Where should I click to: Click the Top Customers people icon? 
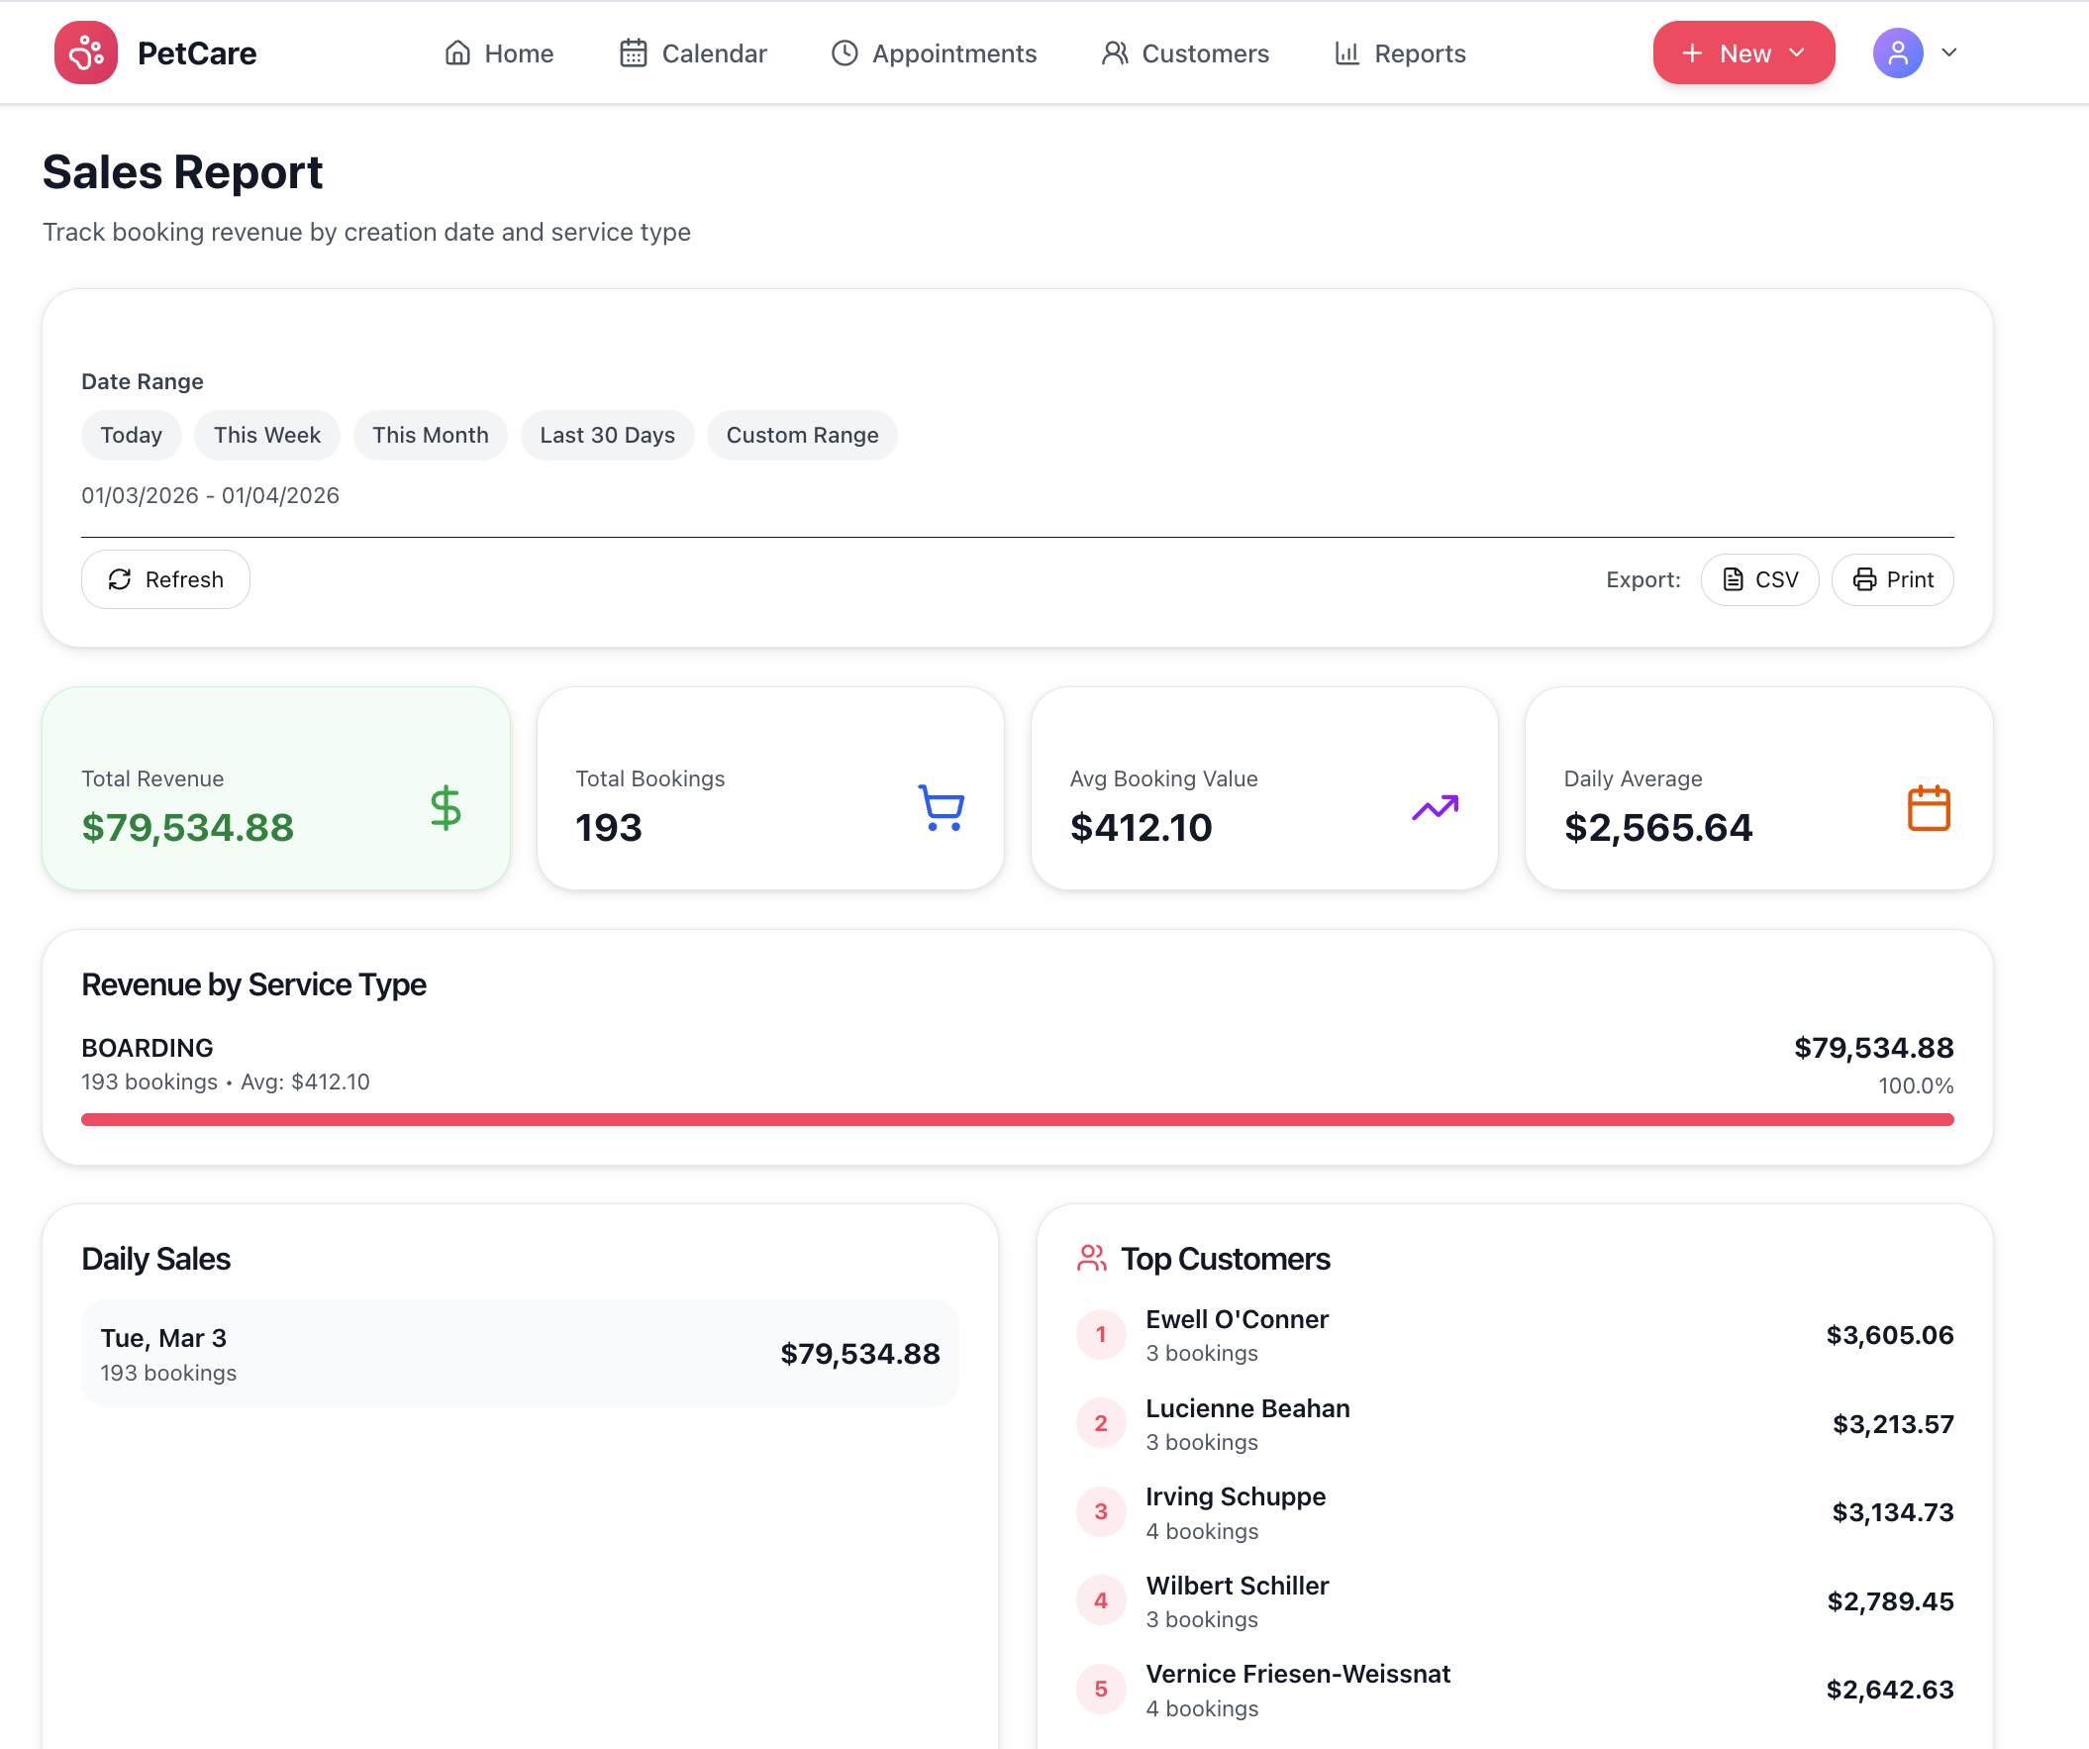[x=1093, y=1258]
